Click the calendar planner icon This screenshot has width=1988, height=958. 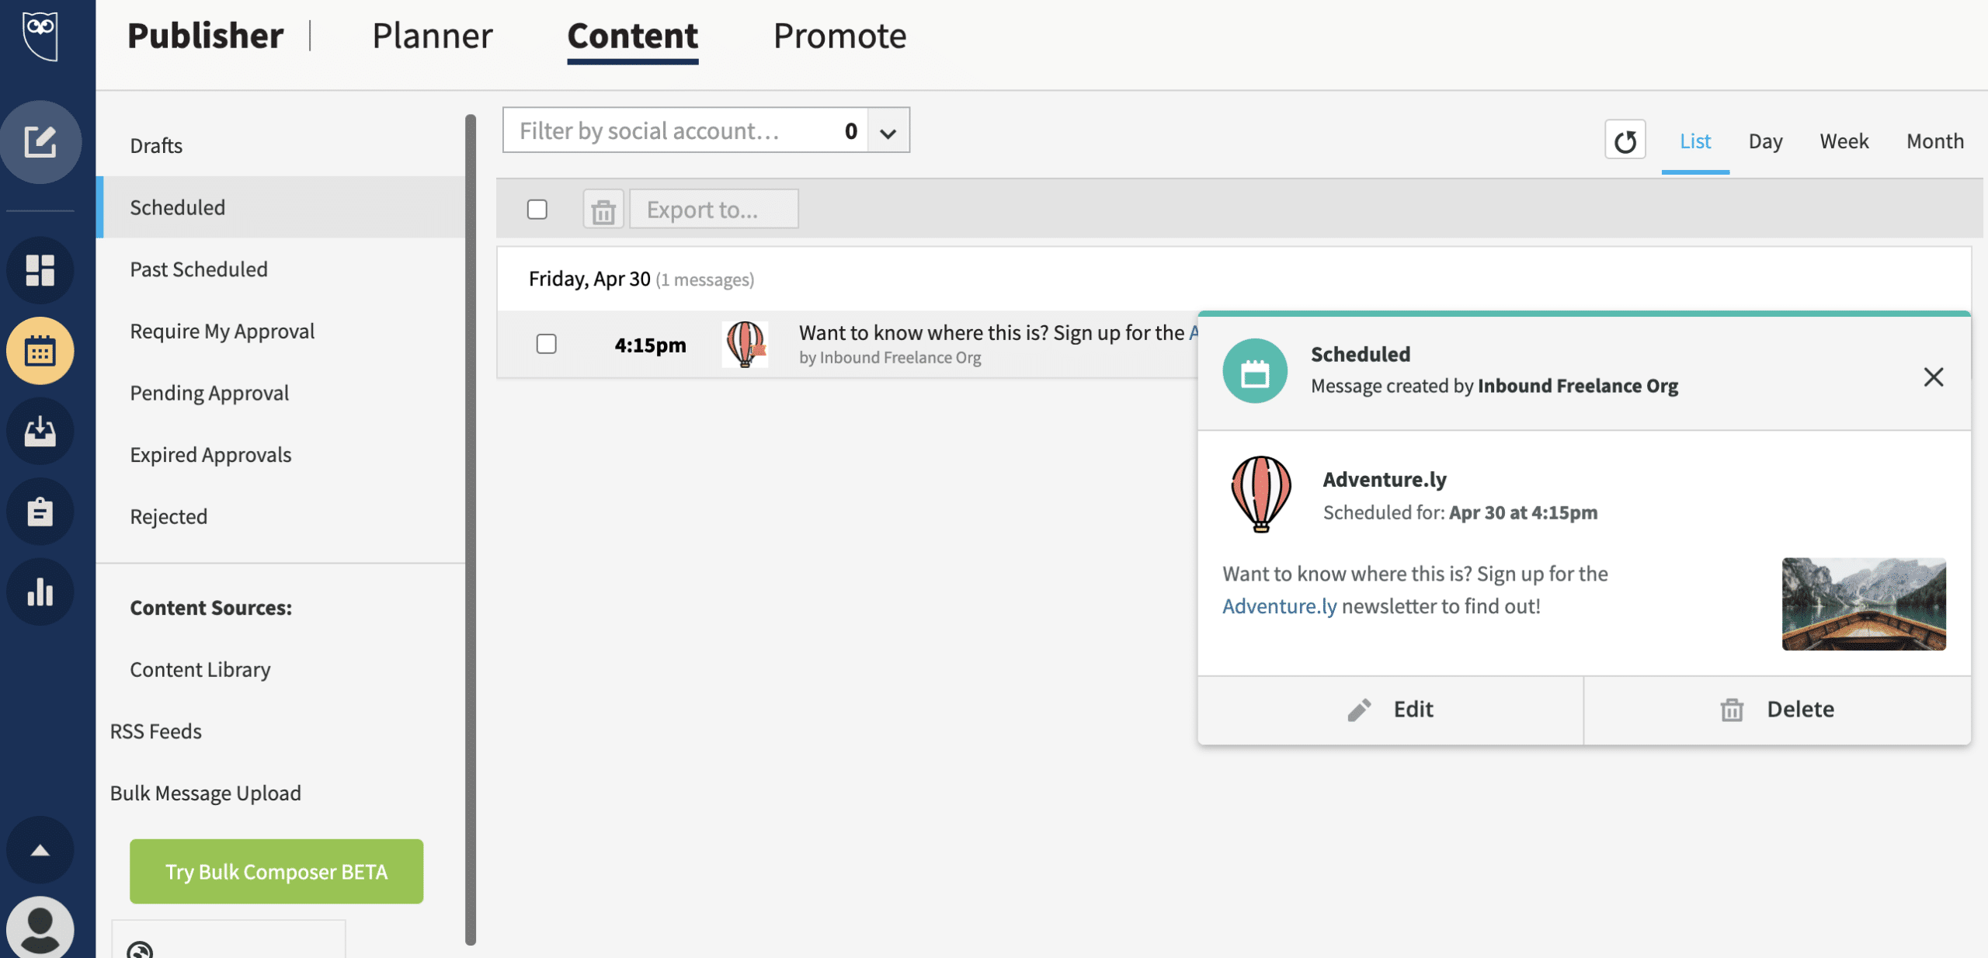(x=40, y=350)
